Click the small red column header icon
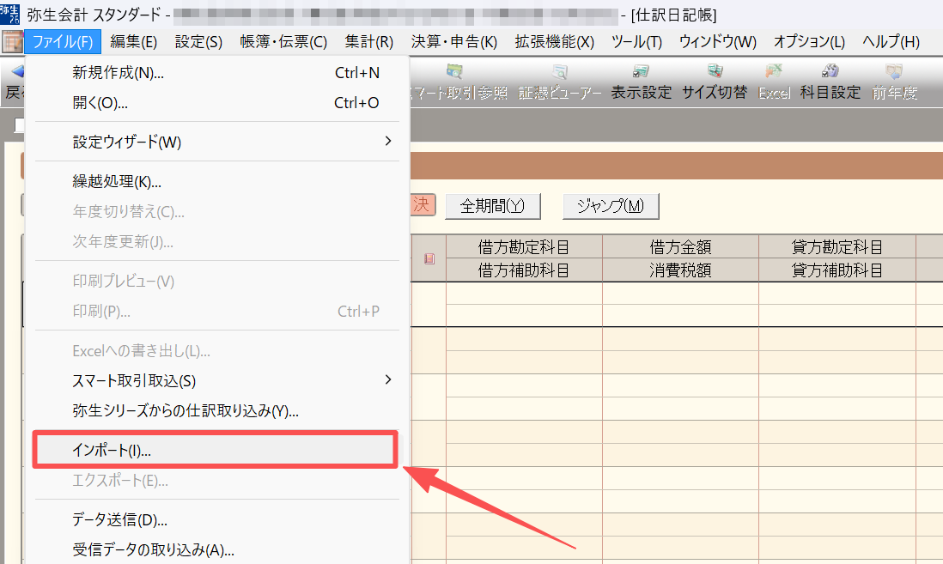This screenshot has width=943, height=564. tap(429, 258)
